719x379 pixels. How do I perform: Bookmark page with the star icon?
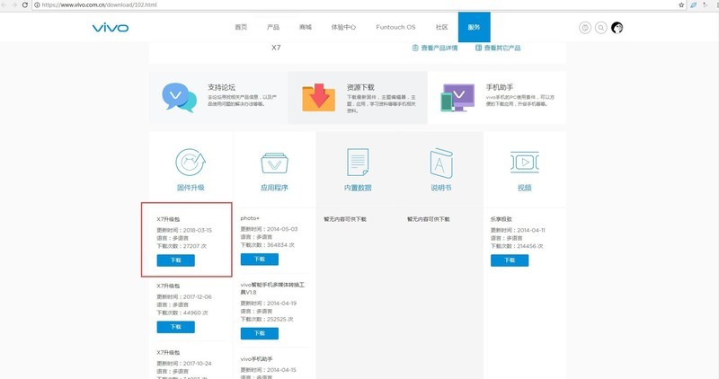coord(681,4)
